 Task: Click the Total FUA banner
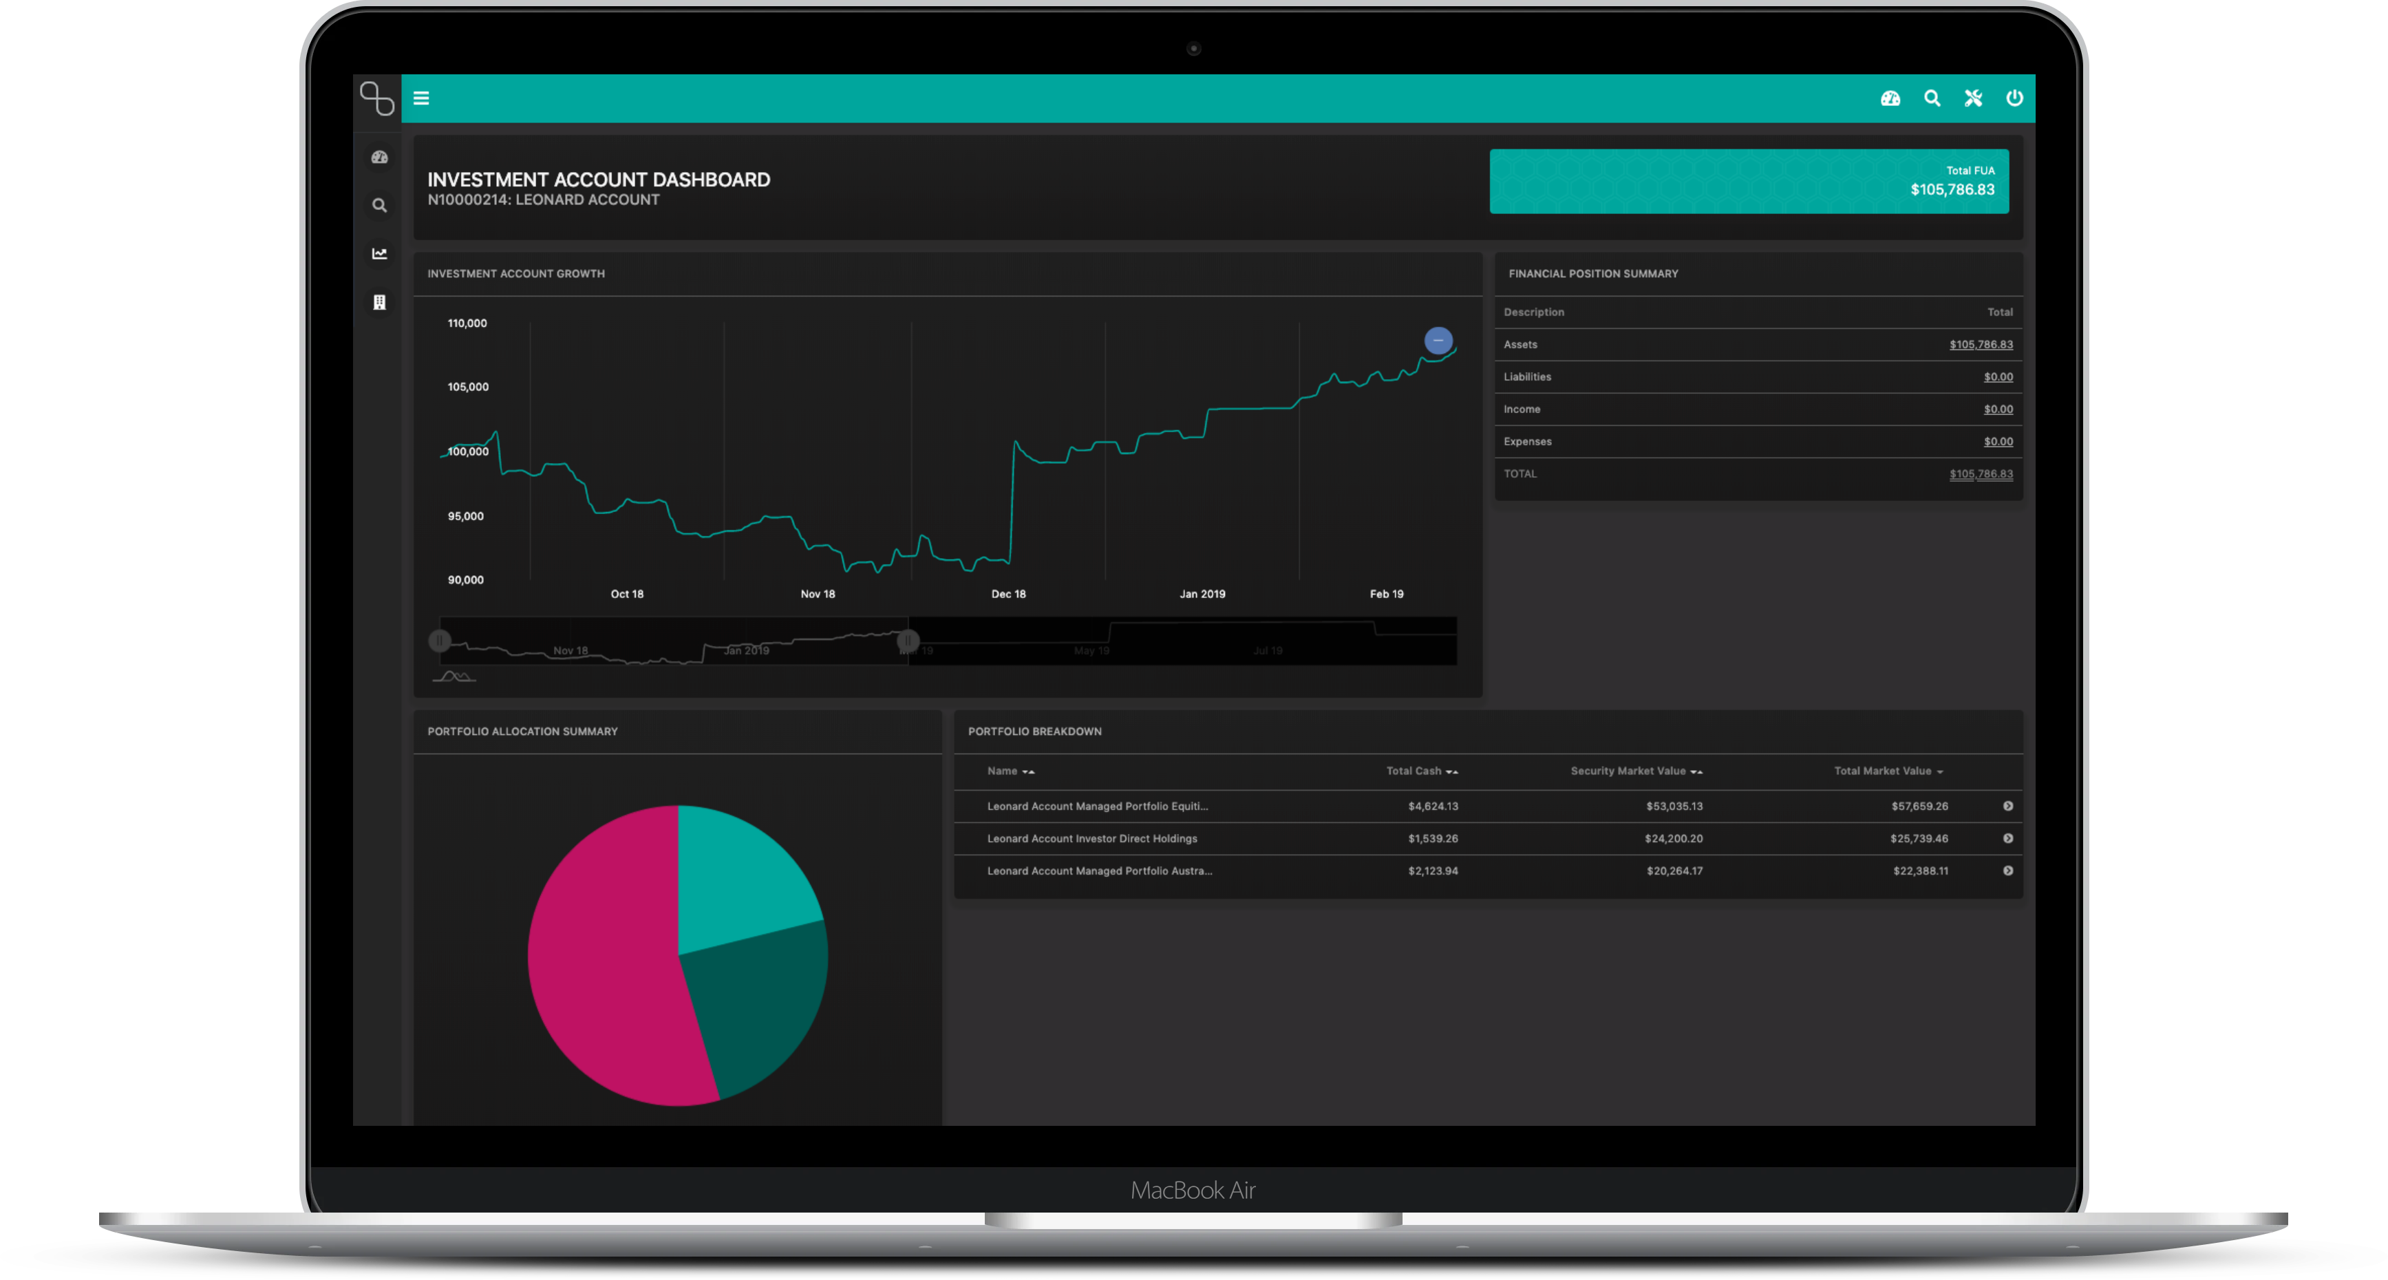point(1749,182)
